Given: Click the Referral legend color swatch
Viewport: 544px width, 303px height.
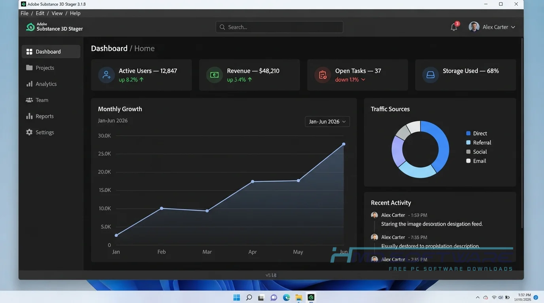Looking at the screenshot, I should click(x=468, y=142).
